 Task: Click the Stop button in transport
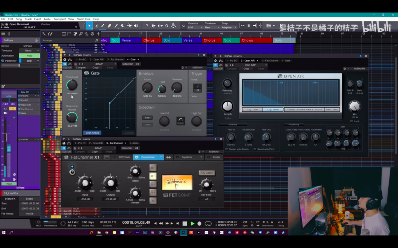coord(185,224)
